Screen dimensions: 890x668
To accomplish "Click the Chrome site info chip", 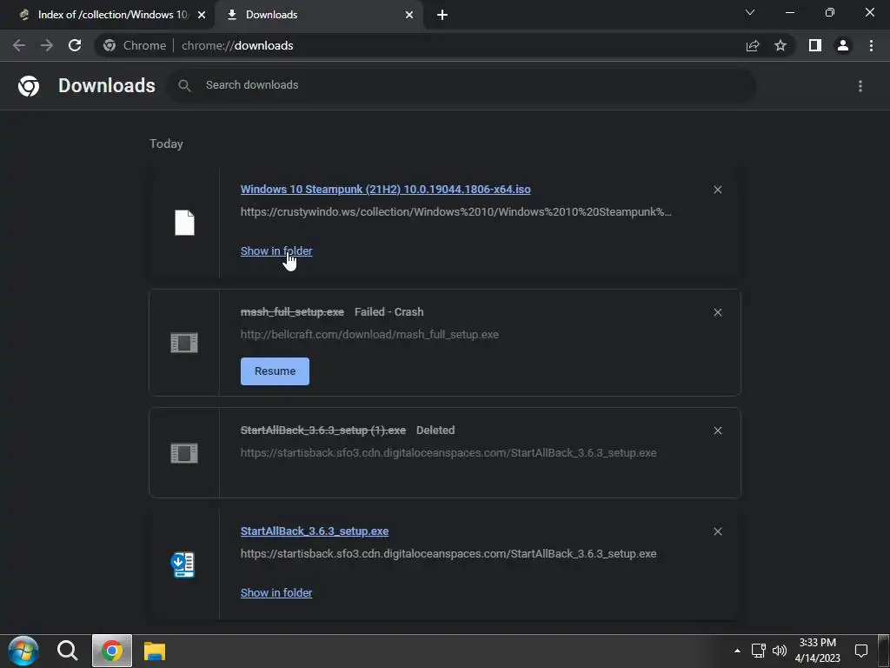I will pyautogui.click(x=135, y=45).
